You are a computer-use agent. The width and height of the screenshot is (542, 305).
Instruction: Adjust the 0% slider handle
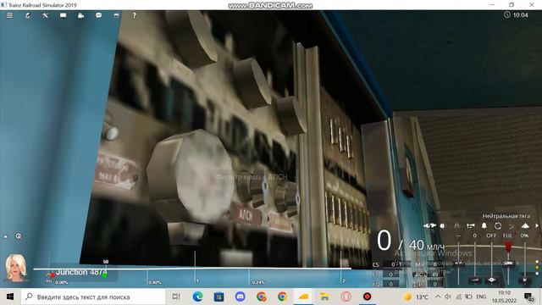click(x=525, y=280)
